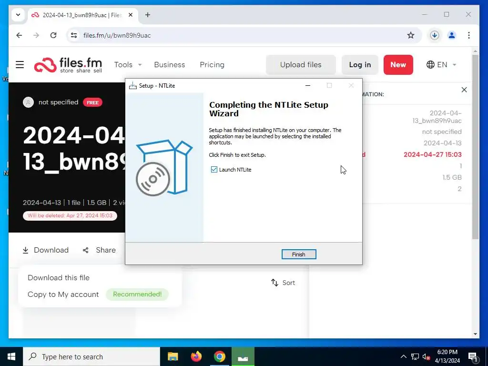Click the deletion date notice
Screen dimensions: 488x366
[70, 215]
